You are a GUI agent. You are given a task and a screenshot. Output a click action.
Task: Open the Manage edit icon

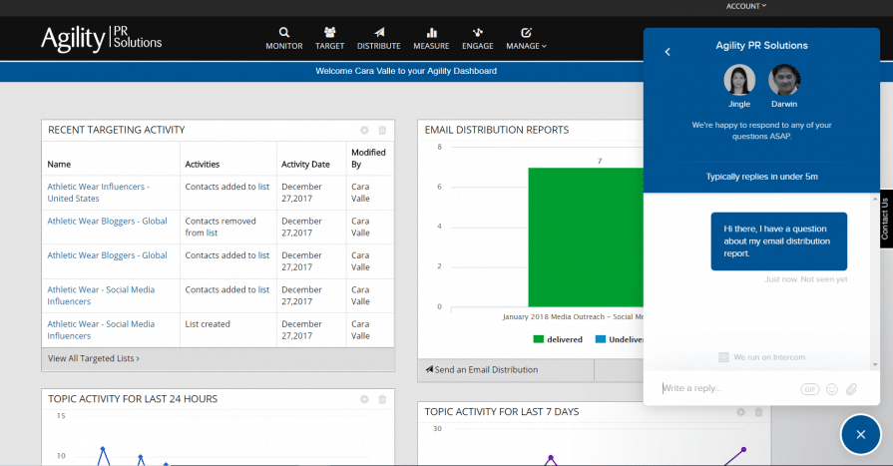pos(526,33)
